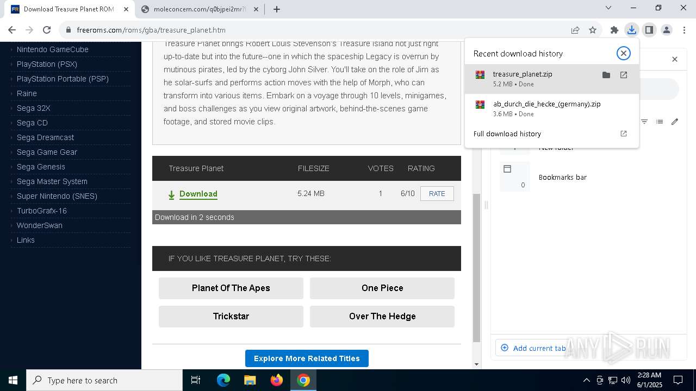Viewport: 696px width, 391px height.
Task: Show treasure_planet.zip in folder
Action: [x=606, y=75]
